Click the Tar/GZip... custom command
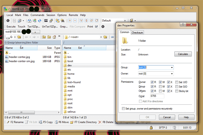The width and height of the screenshot is (203, 135). [34, 26]
